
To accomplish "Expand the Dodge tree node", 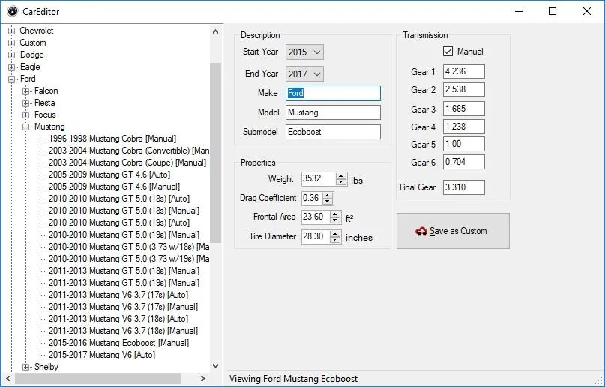I will [x=11, y=55].
